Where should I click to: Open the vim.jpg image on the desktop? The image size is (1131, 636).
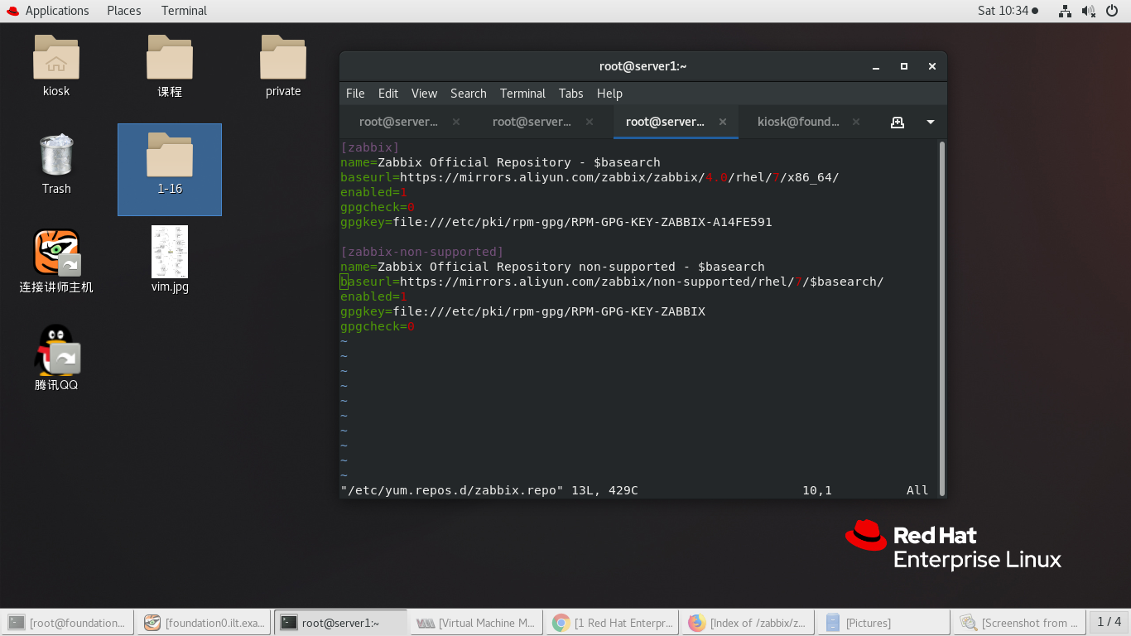(169, 253)
